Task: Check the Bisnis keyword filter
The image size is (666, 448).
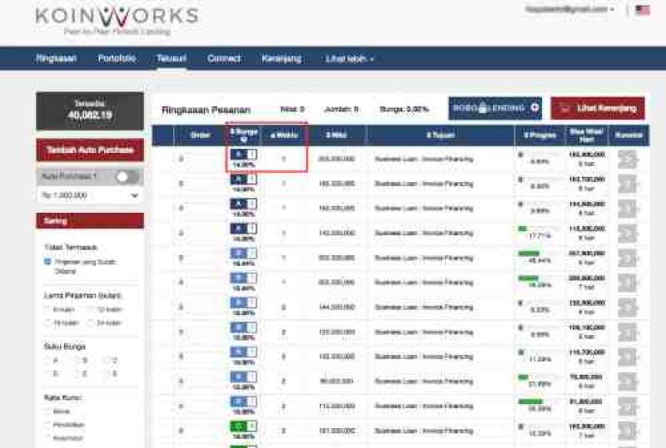Action: tap(47, 411)
